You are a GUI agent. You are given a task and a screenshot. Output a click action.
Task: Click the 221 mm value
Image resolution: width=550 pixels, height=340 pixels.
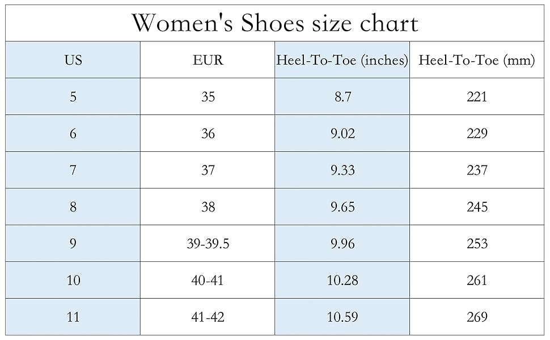477,96
